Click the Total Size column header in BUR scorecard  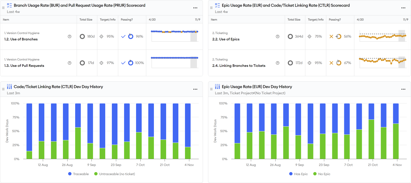tap(86, 20)
